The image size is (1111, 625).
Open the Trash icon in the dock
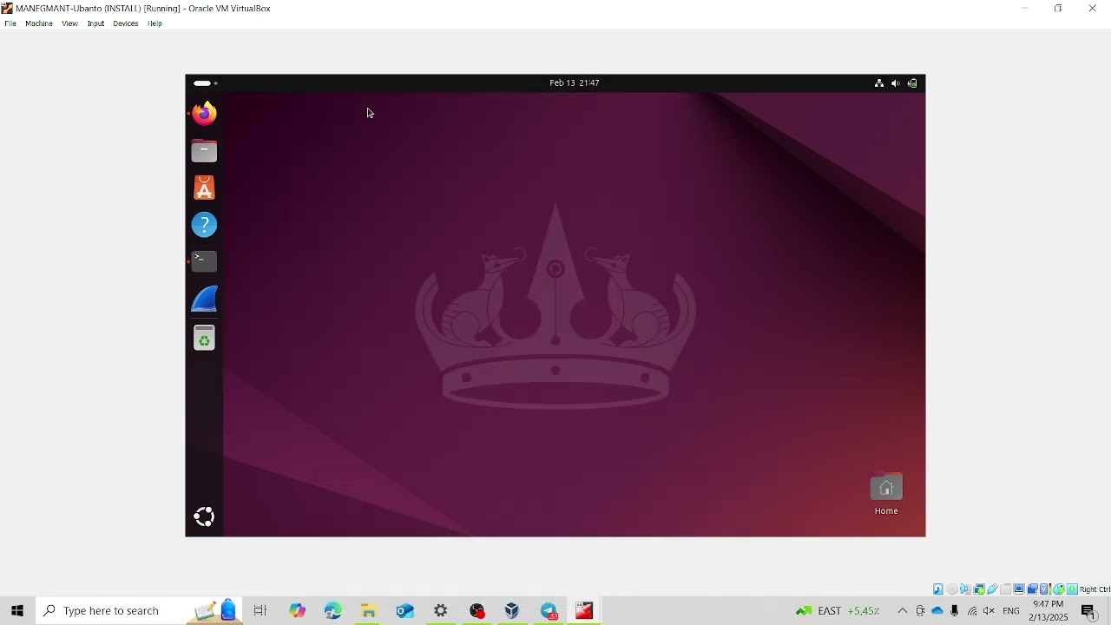[x=205, y=339]
